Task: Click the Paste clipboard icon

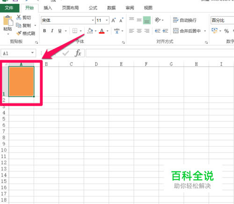Action: [x=8, y=21]
